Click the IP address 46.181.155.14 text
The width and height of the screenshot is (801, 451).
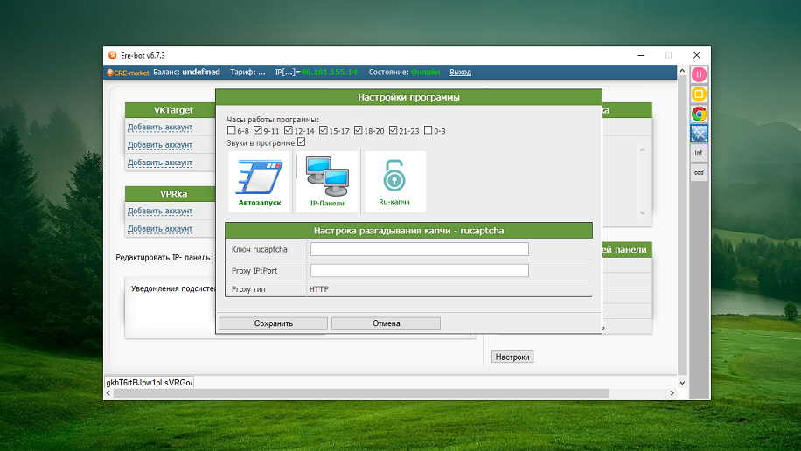[329, 72]
